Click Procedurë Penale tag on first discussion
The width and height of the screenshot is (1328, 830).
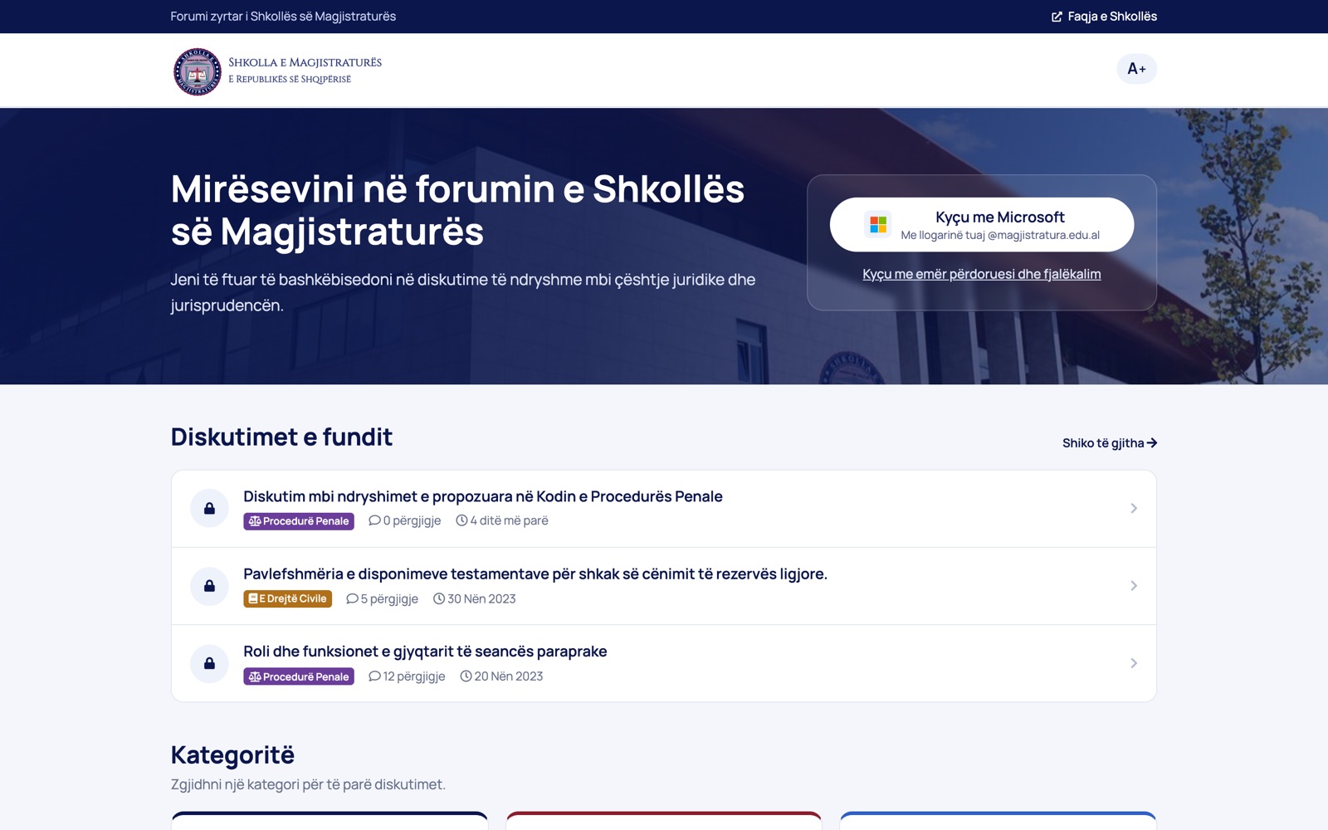[299, 521]
